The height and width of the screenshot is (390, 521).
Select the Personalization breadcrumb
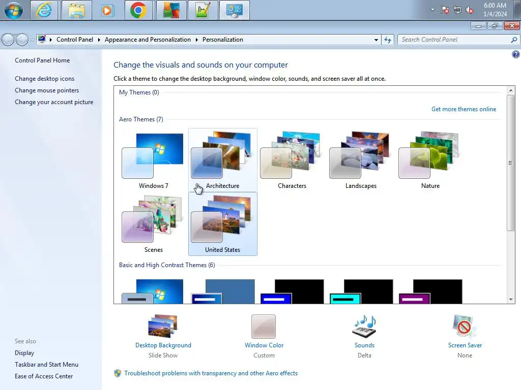click(223, 40)
